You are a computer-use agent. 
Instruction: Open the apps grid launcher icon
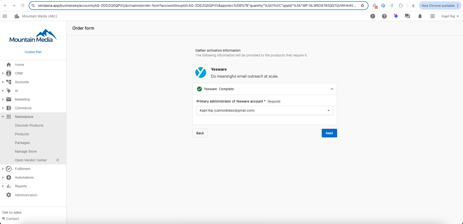(433, 16)
